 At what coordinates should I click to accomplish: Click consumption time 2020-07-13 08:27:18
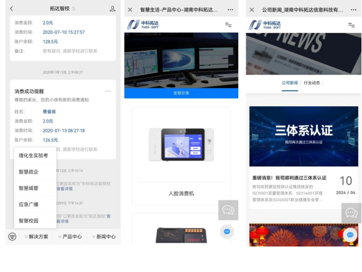coord(64,131)
